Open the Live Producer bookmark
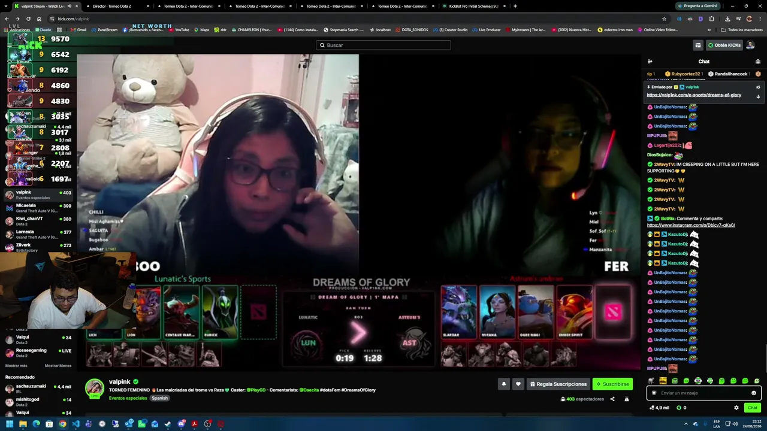767x431 pixels. tap(486, 29)
